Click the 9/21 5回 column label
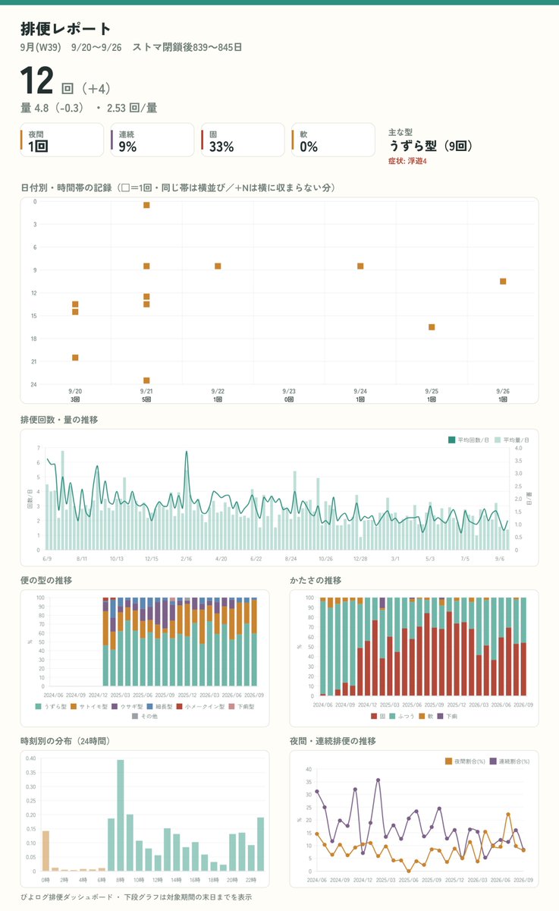The width and height of the screenshot is (559, 911). [x=146, y=395]
